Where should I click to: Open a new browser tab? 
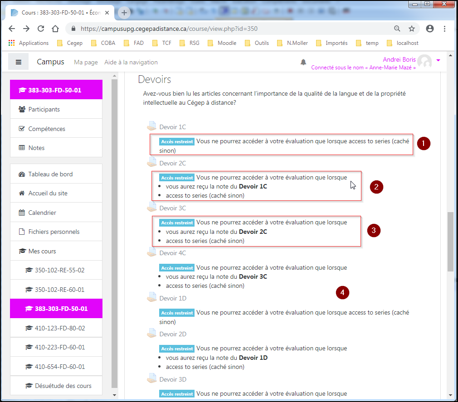124,13
